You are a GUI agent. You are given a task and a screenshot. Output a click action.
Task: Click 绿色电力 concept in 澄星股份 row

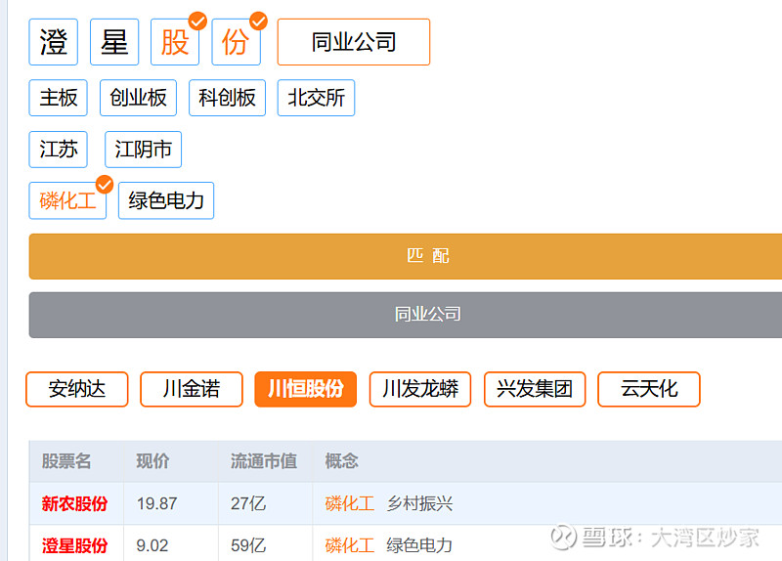419,545
